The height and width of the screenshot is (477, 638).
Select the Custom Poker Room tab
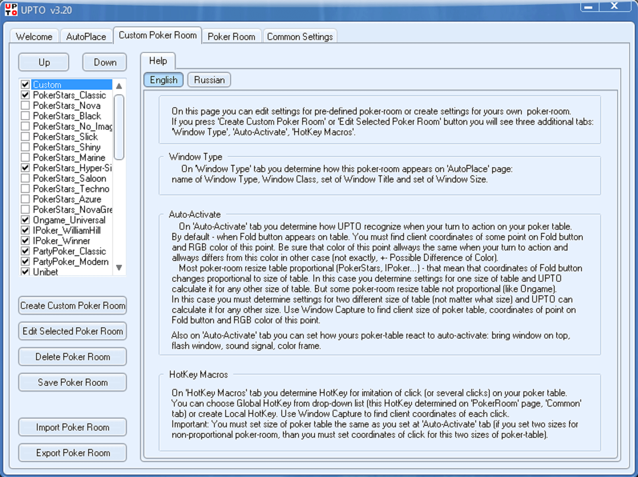pos(157,35)
